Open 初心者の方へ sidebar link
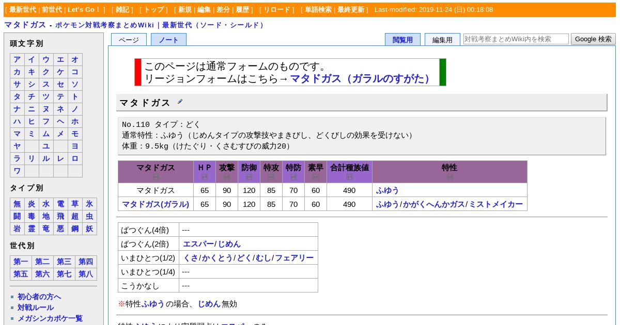 [39, 297]
